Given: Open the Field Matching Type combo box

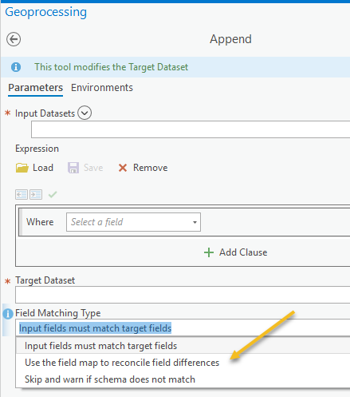Looking at the screenshot, I should pos(183,328).
